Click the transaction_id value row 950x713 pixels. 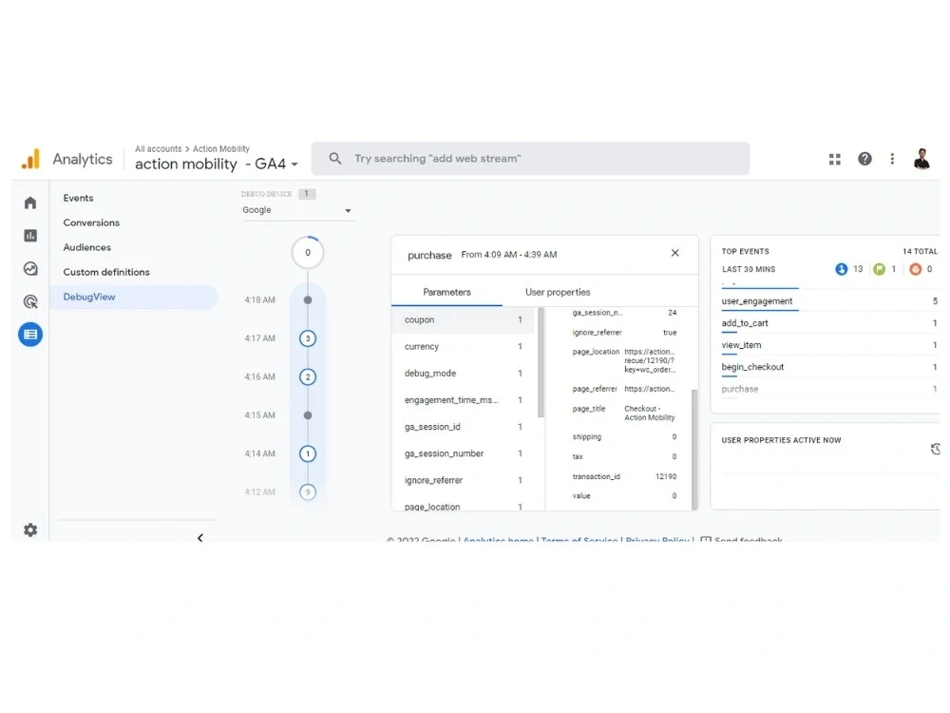[624, 476]
